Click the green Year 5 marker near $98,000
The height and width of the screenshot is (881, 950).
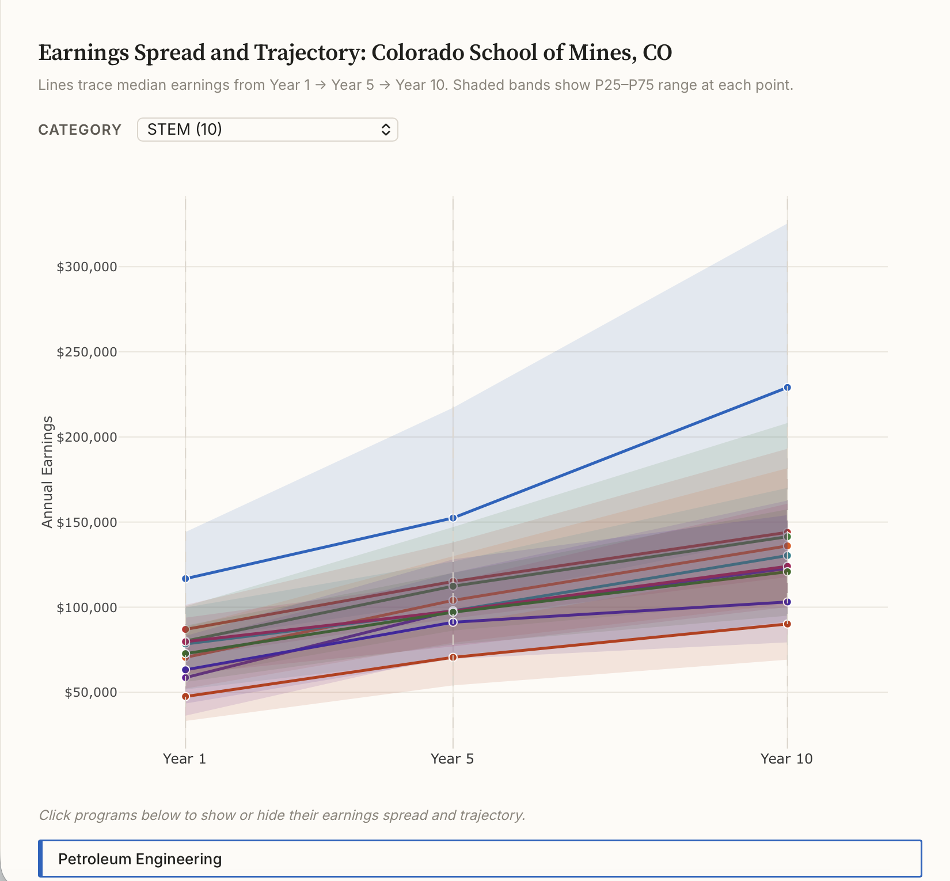453,612
